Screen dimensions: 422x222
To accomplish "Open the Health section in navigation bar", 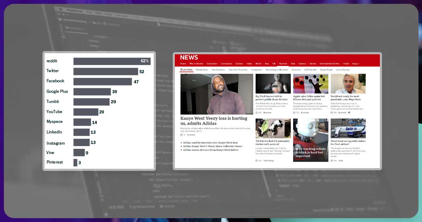I will tap(346, 64).
